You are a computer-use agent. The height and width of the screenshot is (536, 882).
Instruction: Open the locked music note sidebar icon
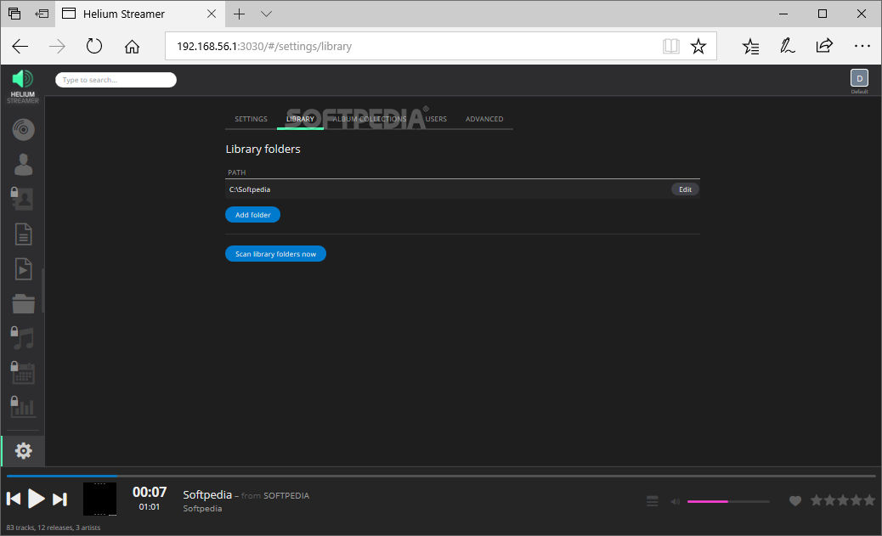click(22, 338)
